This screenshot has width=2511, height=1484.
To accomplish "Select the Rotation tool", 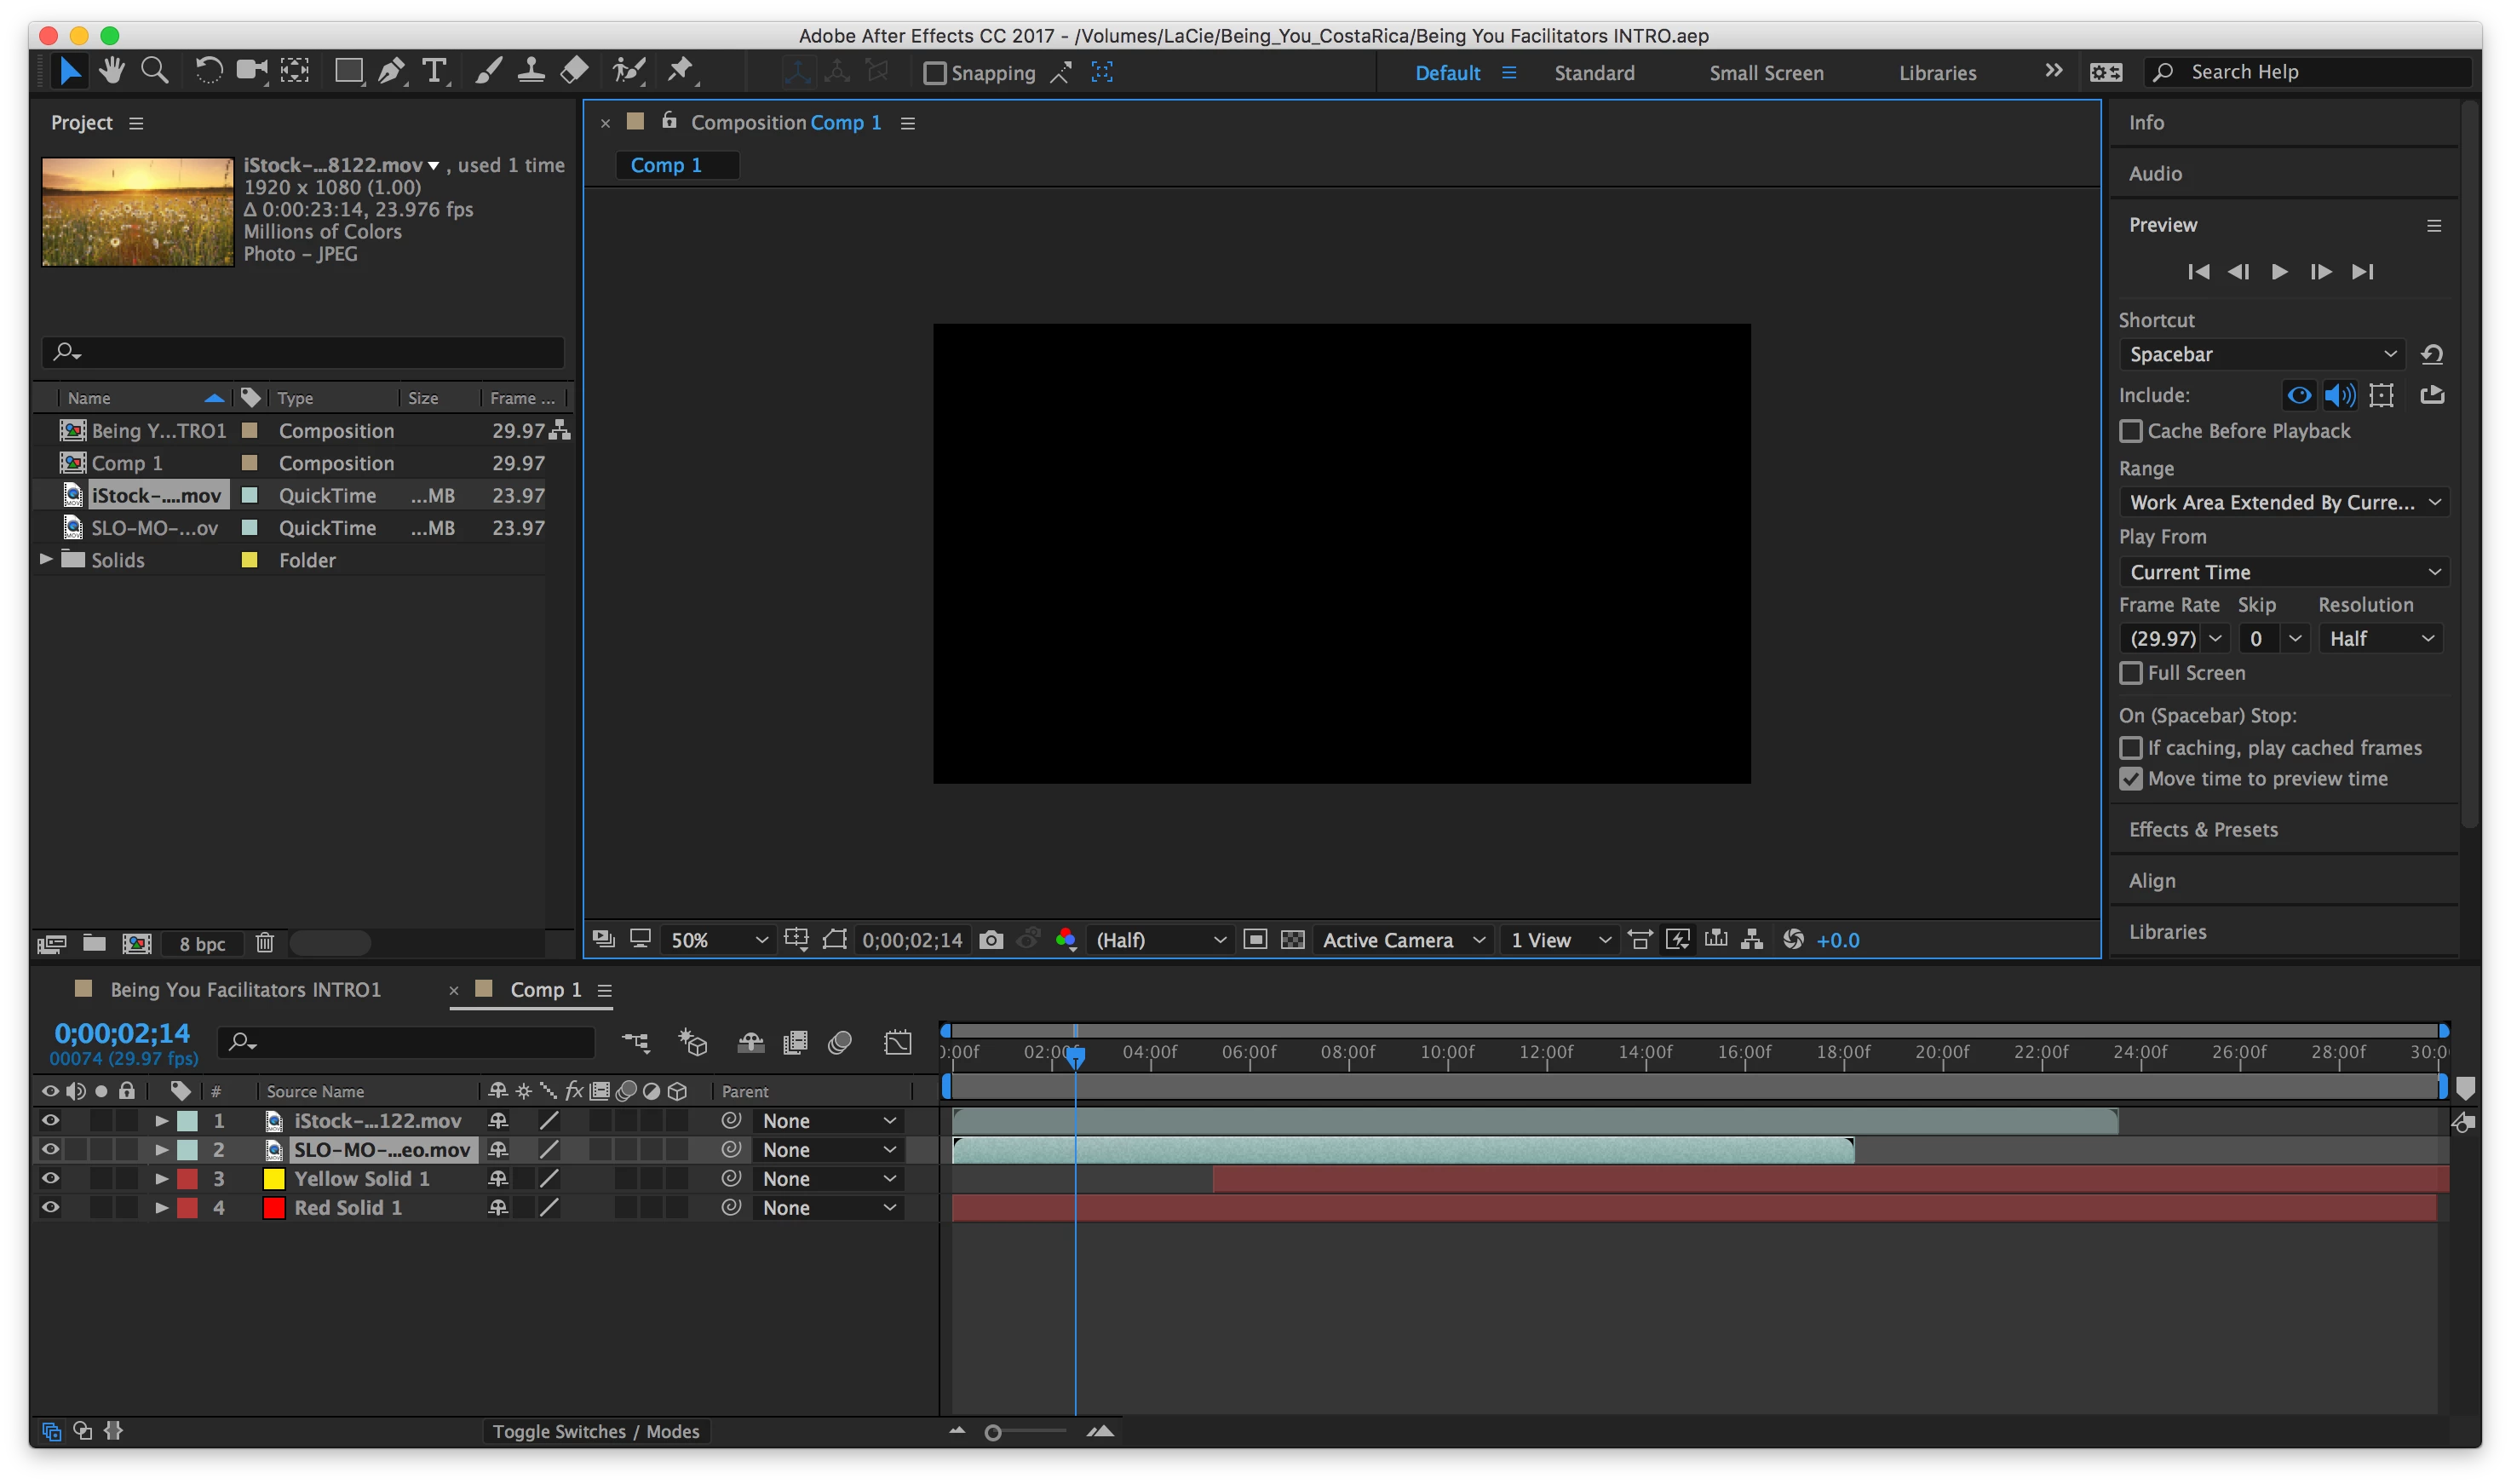I will tap(208, 71).
